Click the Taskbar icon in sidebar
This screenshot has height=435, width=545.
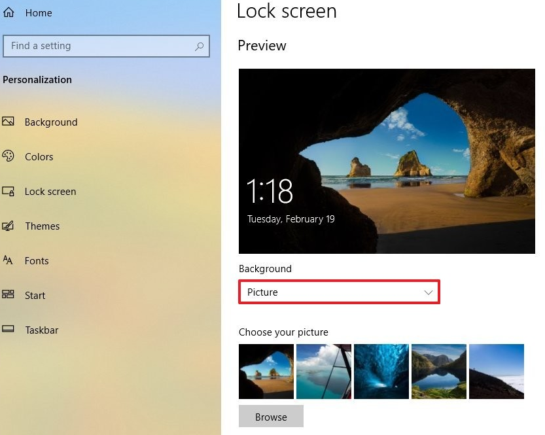tap(9, 330)
